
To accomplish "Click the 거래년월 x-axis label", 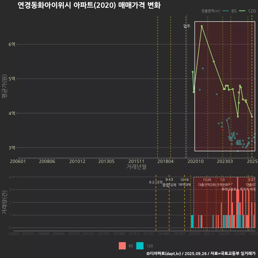I will coord(136,167).
